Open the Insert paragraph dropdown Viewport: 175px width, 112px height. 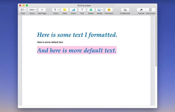pos(56,10)
